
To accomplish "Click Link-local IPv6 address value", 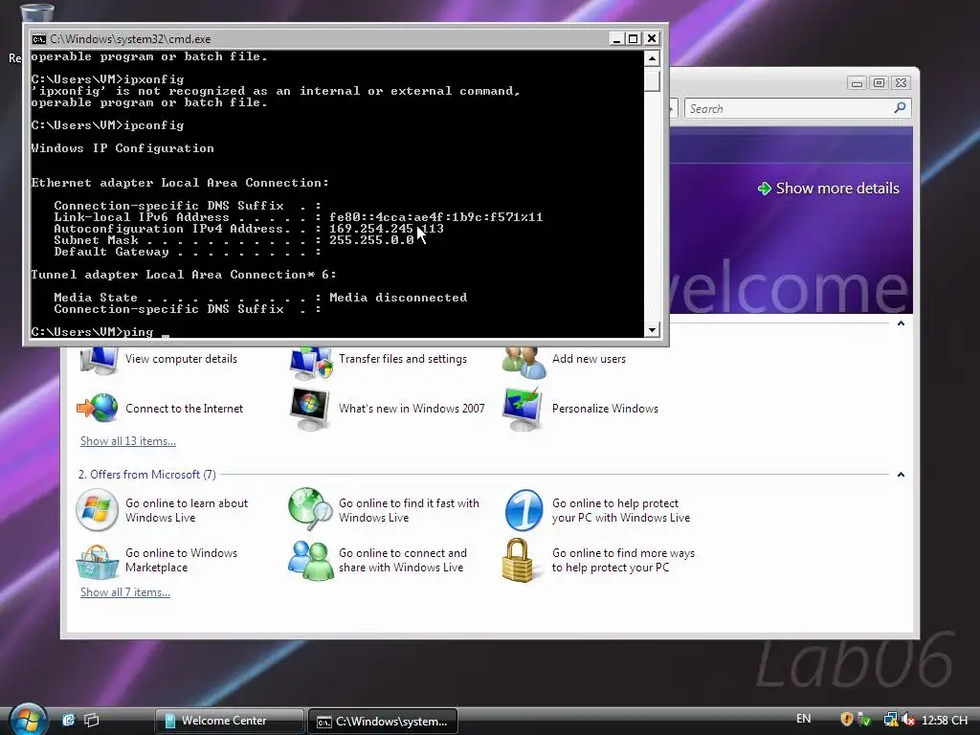I will (435, 217).
